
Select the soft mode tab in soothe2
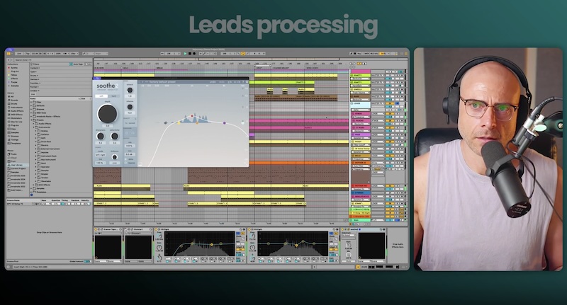101,96
